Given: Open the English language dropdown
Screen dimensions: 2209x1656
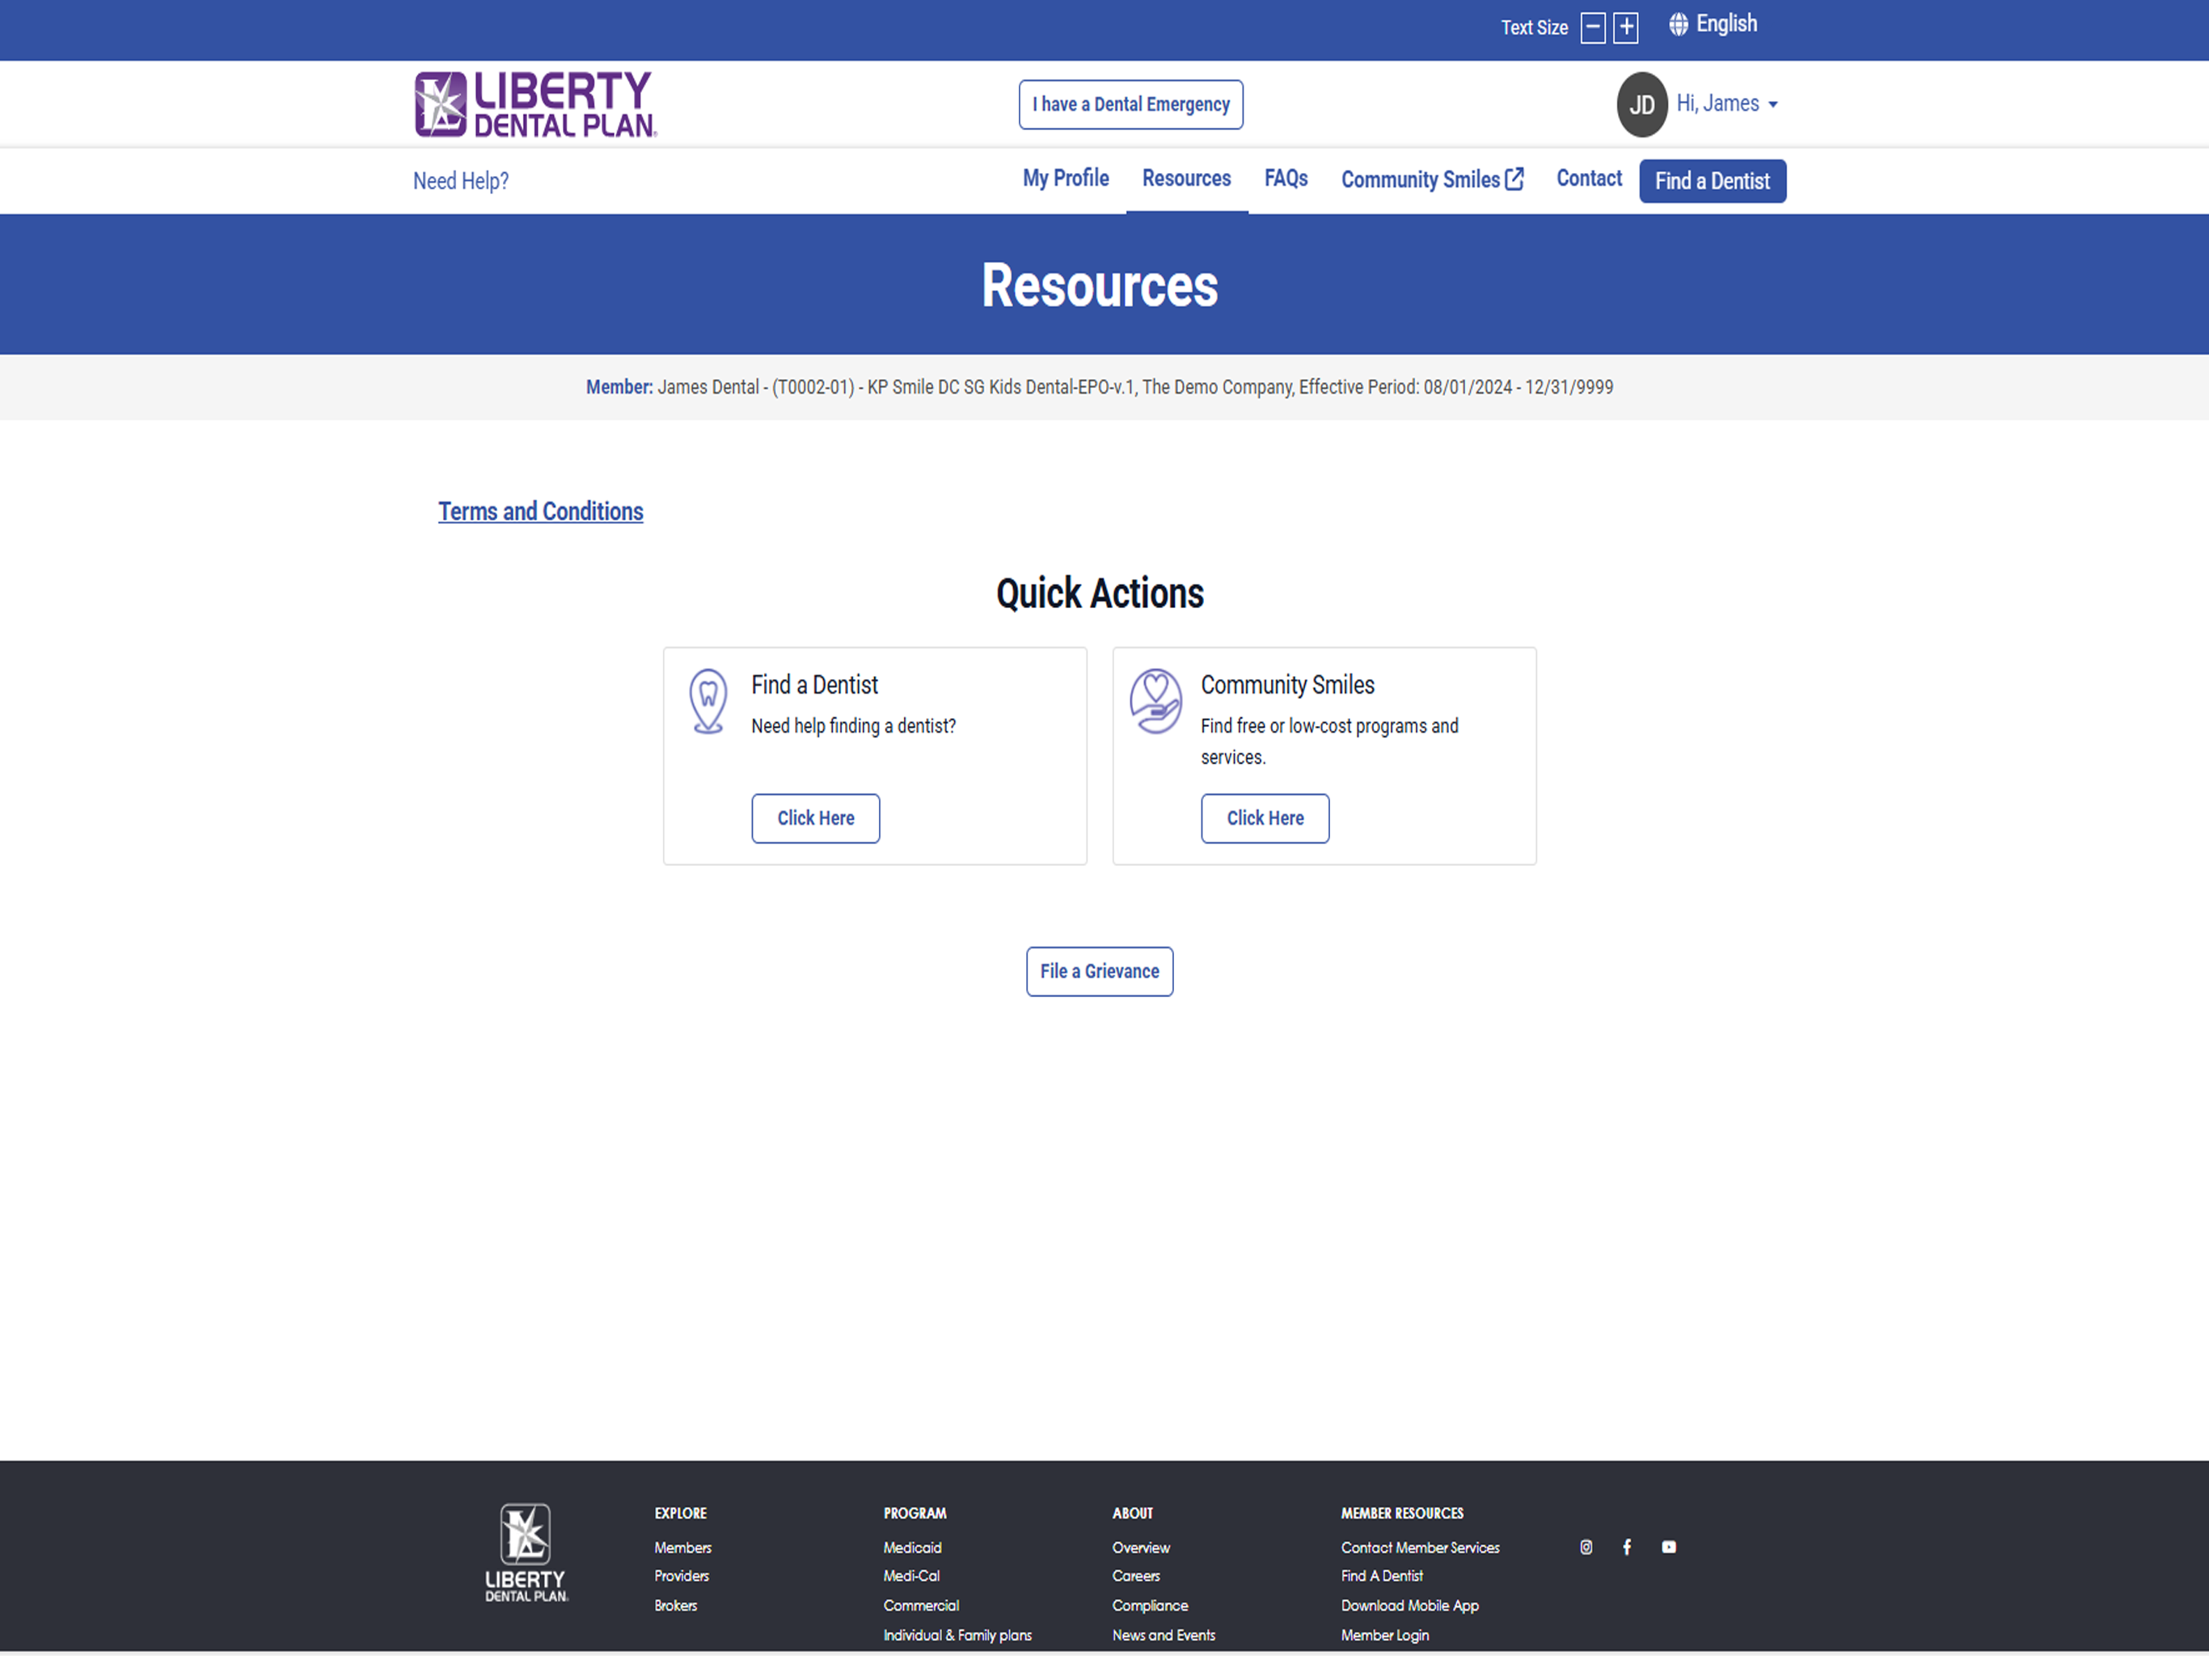Looking at the screenshot, I should click(1713, 24).
